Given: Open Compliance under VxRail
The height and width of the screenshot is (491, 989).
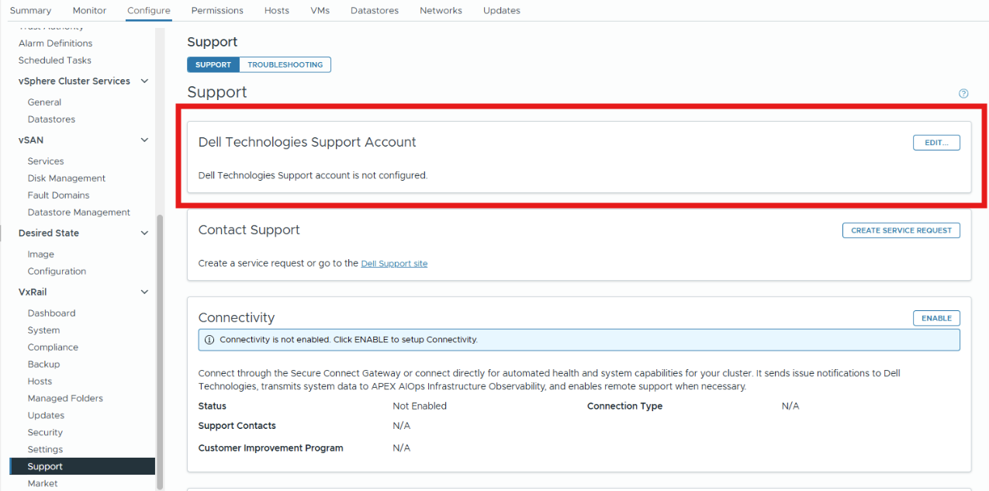Looking at the screenshot, I should click(x=53, y=348).
